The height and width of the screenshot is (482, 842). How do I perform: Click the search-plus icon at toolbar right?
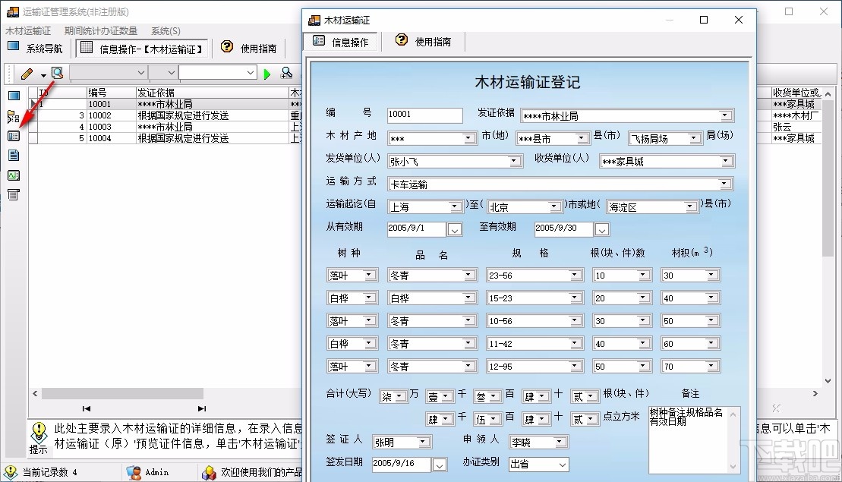tap(287, 73)
